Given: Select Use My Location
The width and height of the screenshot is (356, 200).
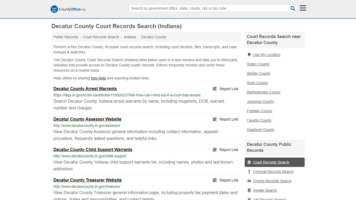Looking at the screenshot, I should pyautogui.click(x=266, y=55).
